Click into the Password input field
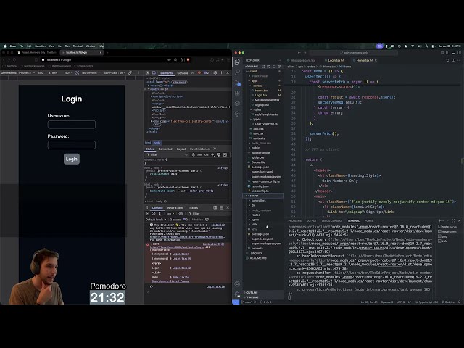464x348 pixels. 72,145
